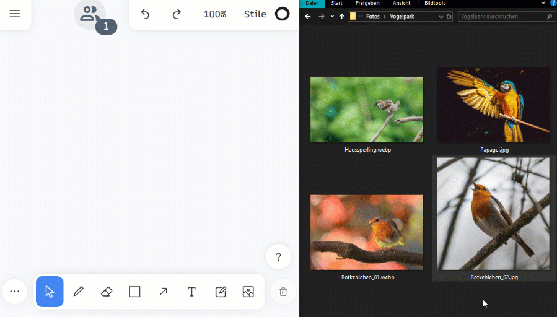Expand the more tools ellipsis menu
557x317 pixels.
coord(15,292)
